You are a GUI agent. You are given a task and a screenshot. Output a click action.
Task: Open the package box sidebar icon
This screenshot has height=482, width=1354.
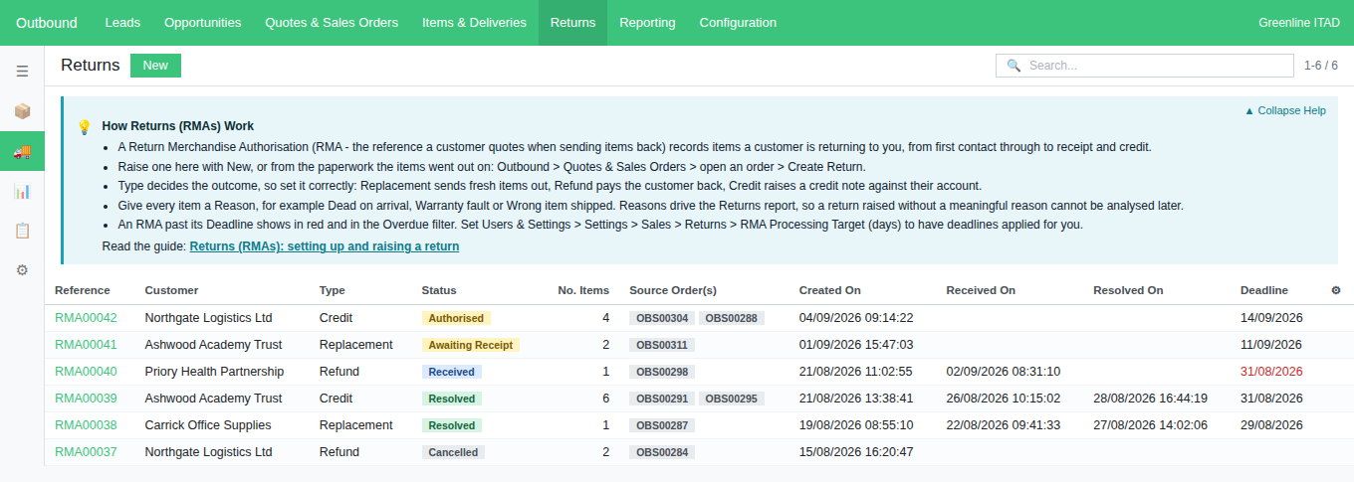coord(22,111)
